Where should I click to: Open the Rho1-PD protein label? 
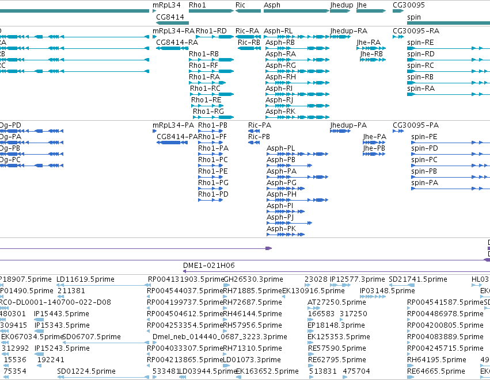coord(213,194)
